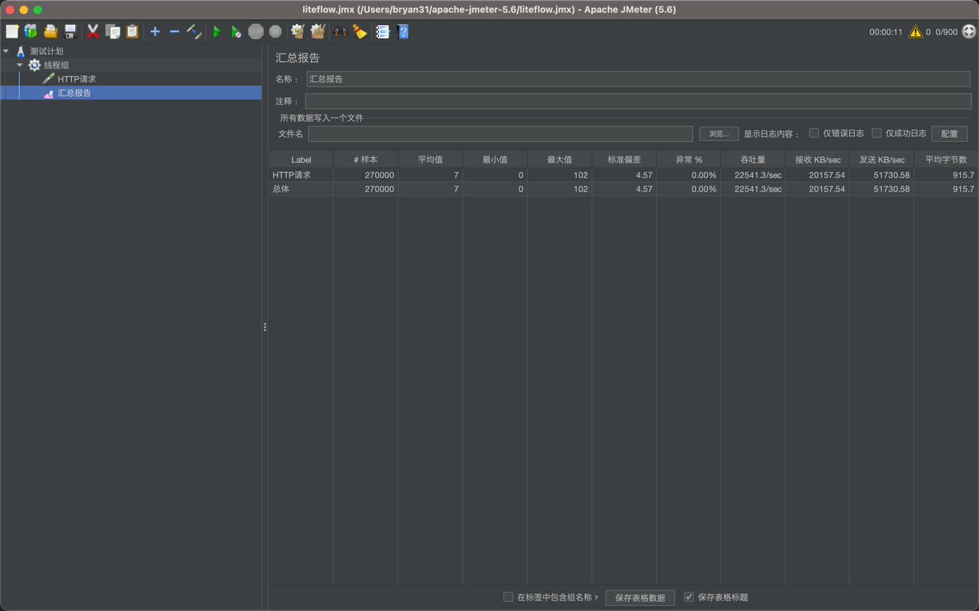Click the green Start test run icon
This screenshot has height=611, width=979.
pos(217,32)
